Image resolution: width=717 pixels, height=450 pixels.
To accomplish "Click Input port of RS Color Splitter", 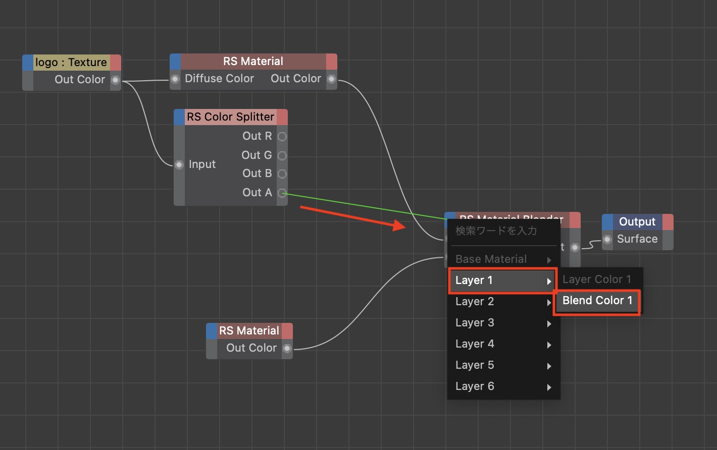I will pyautogui.click(x=179, y=165).
